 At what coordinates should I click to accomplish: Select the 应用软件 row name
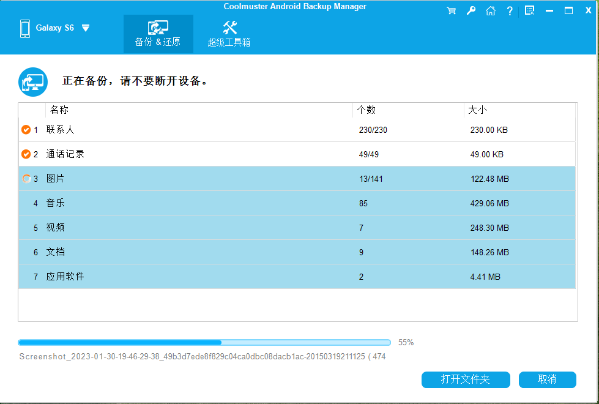coord(65,276)
